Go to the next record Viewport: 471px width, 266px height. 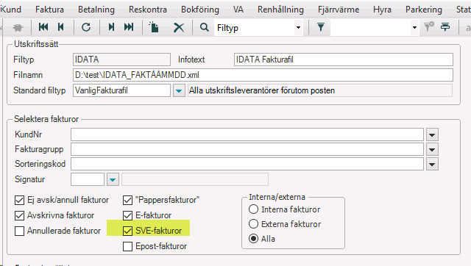111,27
